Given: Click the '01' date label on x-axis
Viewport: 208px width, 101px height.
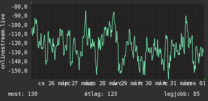Looking at the screenshot, I should coord(202,83).
